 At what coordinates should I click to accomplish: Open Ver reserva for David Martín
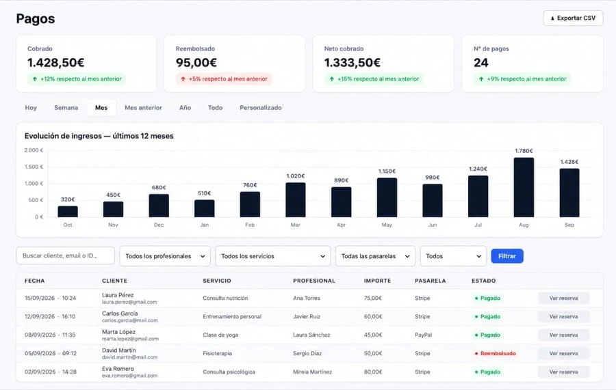point(563,354)
